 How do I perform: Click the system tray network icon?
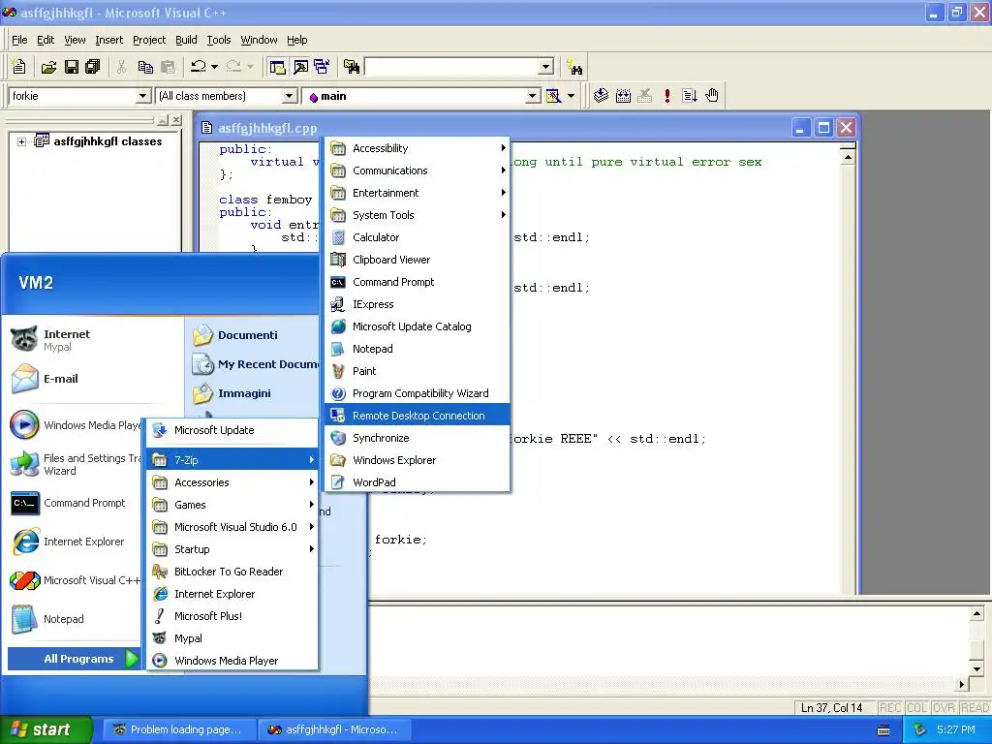[x=920, y=729]
